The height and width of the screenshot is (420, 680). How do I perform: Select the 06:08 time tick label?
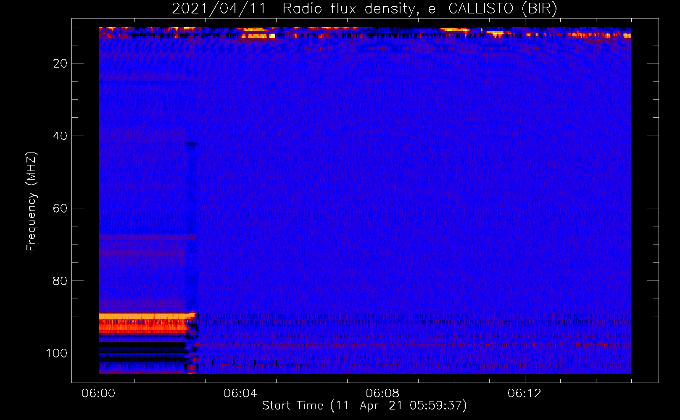click(382, 394)
